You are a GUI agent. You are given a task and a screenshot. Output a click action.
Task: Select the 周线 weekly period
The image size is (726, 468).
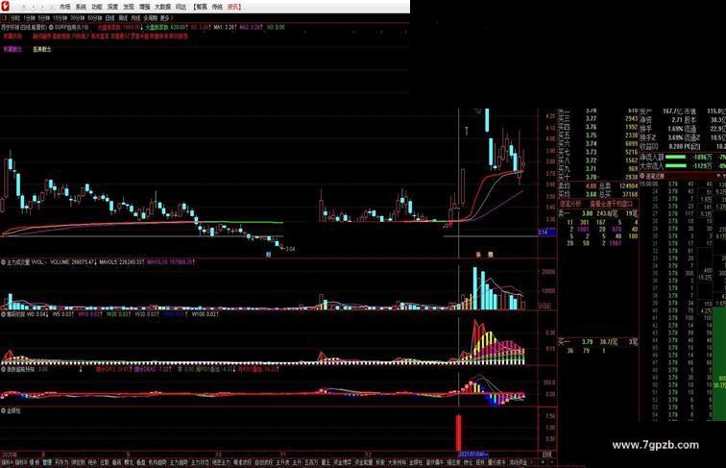[123, 17]
